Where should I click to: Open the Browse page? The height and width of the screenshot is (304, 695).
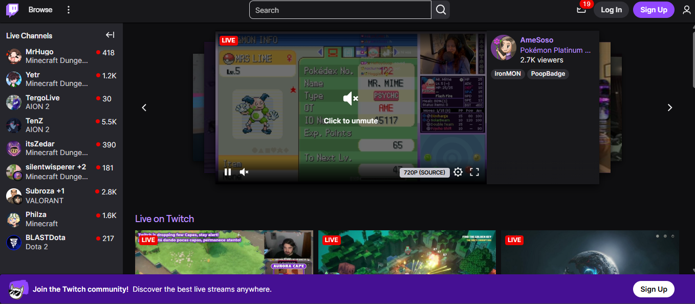pos(40,10)
